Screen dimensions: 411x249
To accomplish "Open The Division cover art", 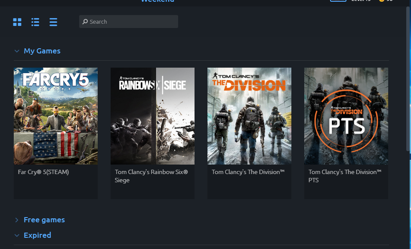I will click(x=249, y=116).
